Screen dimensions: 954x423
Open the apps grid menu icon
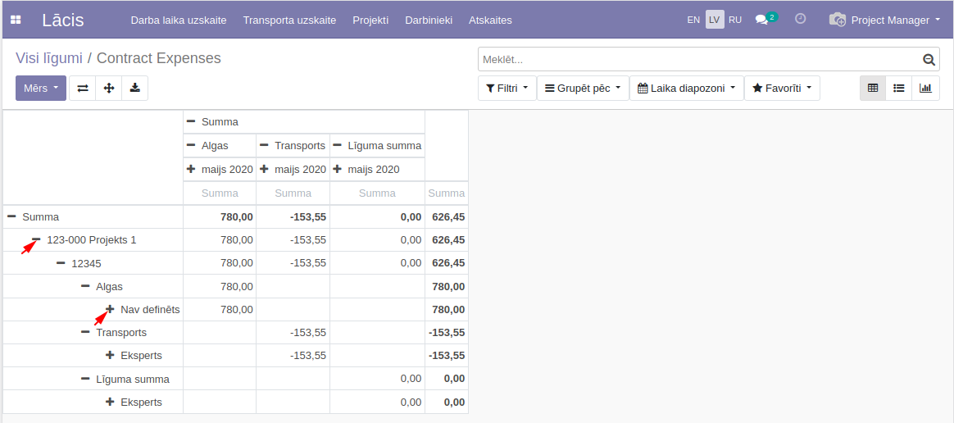[16, 20]
